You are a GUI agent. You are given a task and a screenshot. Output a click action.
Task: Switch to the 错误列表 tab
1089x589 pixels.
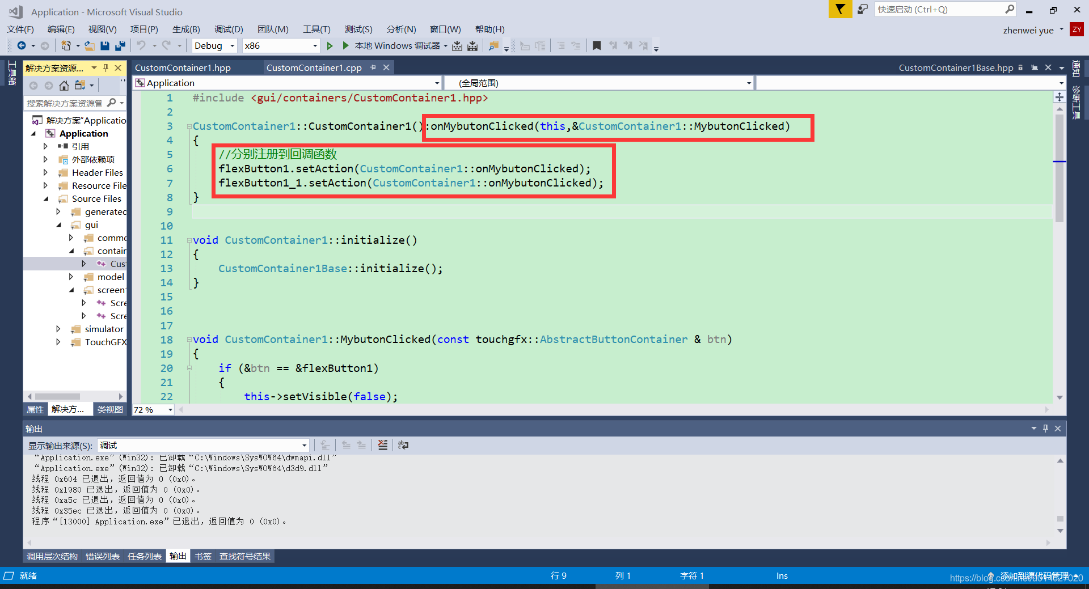click(x=103, y=556)
